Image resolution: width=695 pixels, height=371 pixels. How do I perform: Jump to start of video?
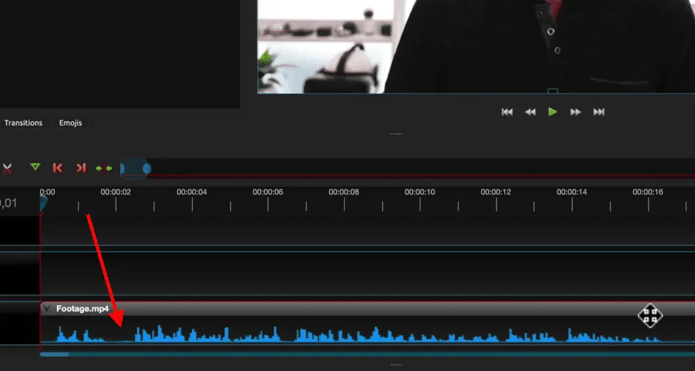coord(507,112)
